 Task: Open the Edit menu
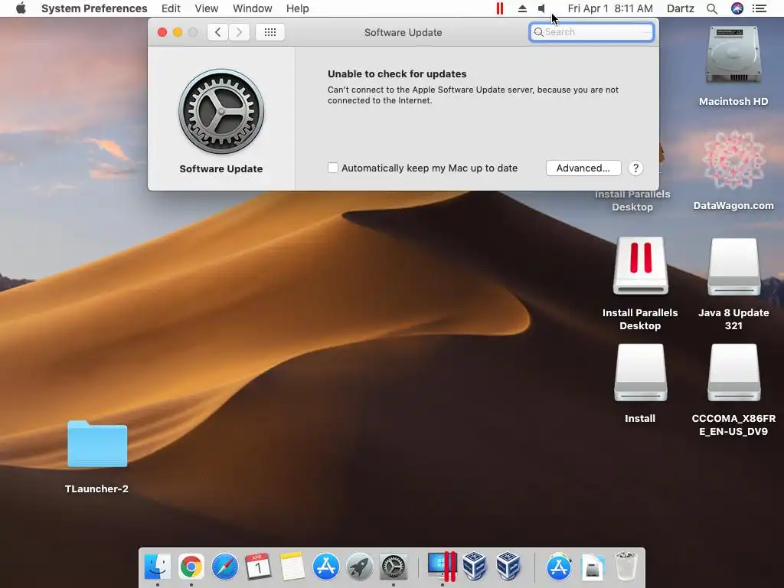(x=171, y=8)
